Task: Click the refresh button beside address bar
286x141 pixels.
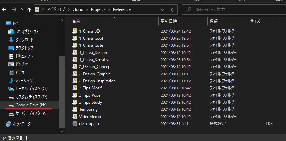Action: pyautogui.click(x=172, y=9)
